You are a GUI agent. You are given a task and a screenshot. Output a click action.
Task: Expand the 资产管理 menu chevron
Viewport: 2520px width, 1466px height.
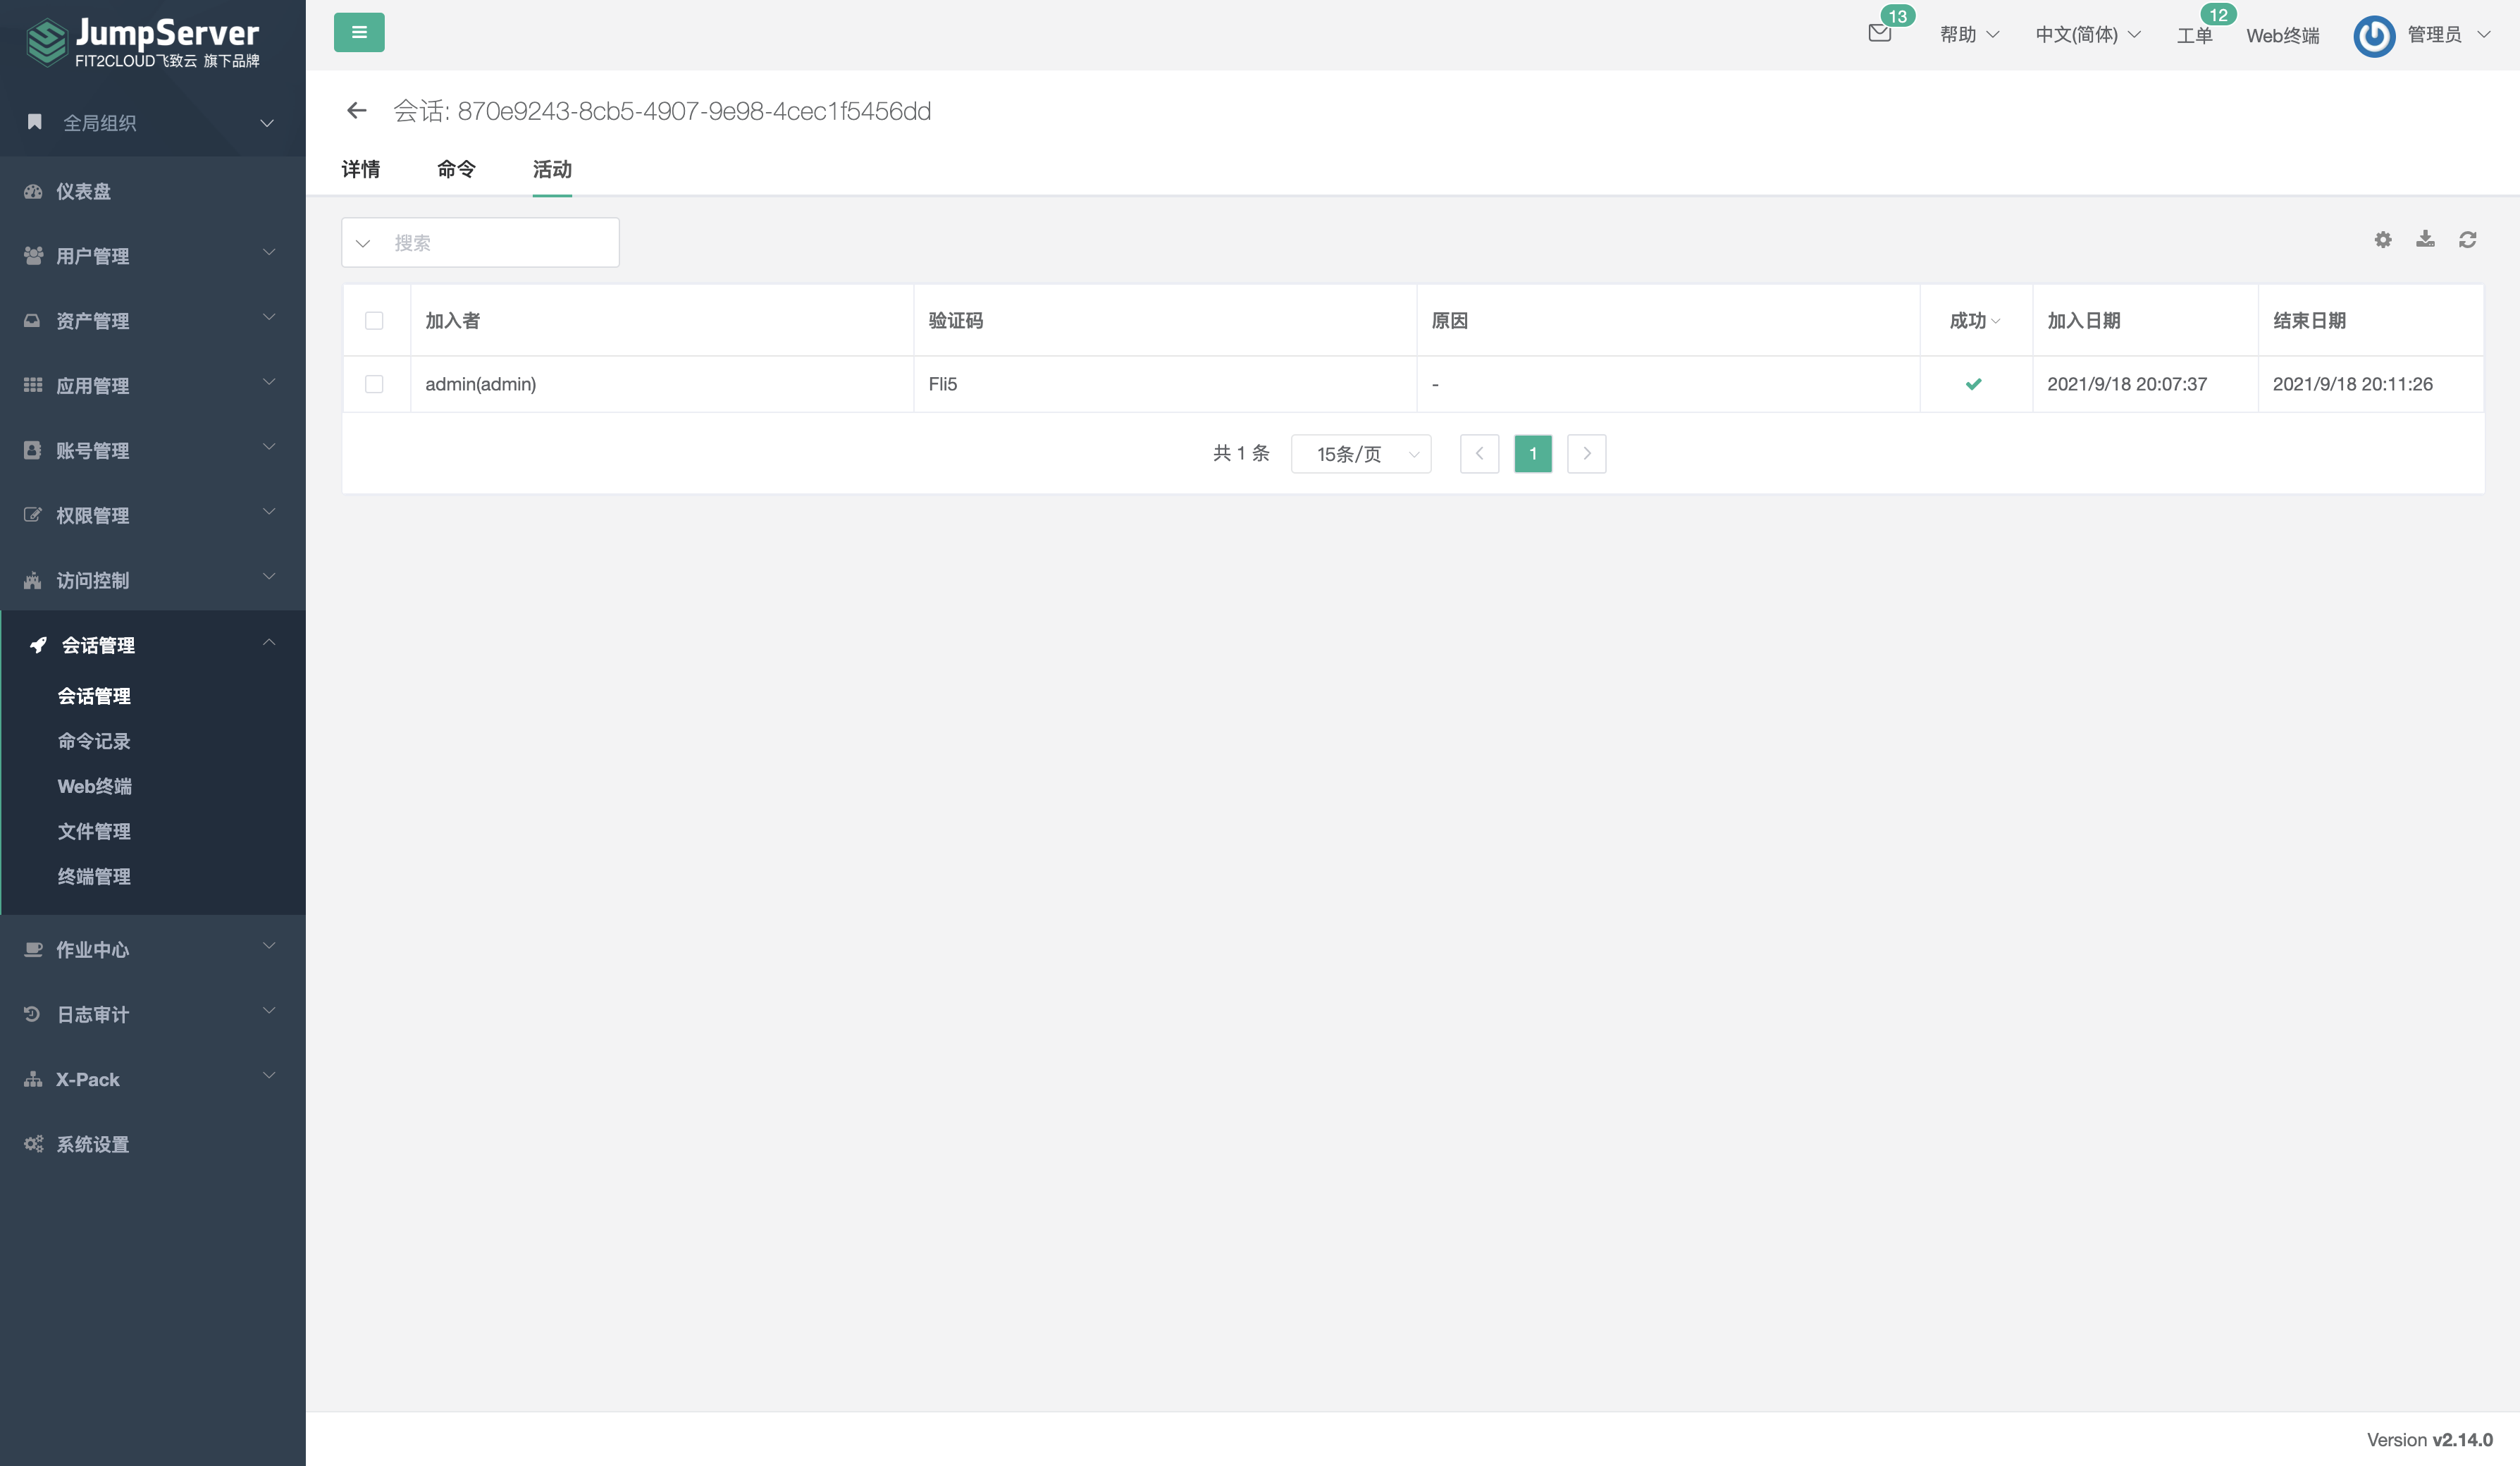point(269,318)
